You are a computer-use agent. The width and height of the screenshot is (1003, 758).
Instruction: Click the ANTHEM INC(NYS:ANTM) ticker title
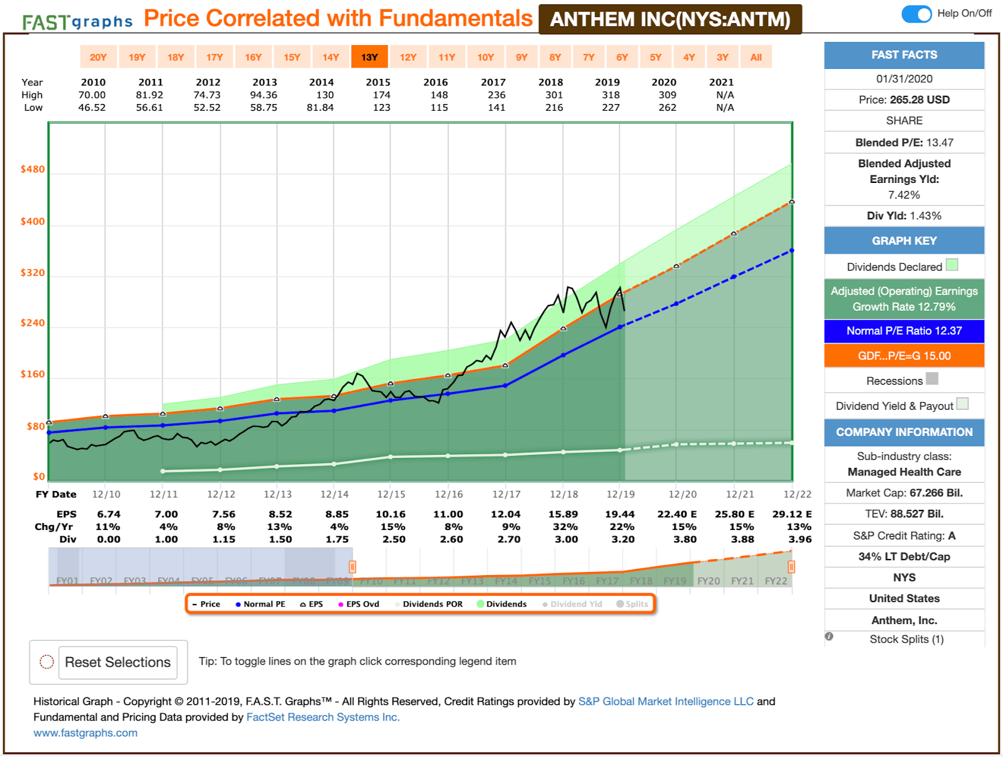pos(670,19)
